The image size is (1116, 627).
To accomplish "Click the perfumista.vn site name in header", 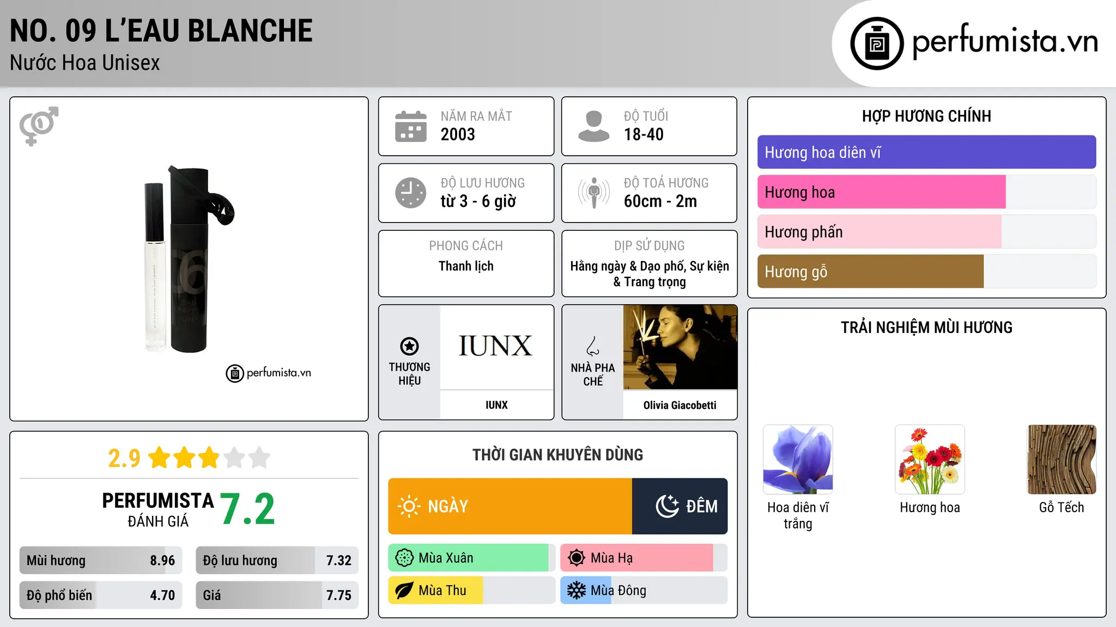I will 1005,41.
